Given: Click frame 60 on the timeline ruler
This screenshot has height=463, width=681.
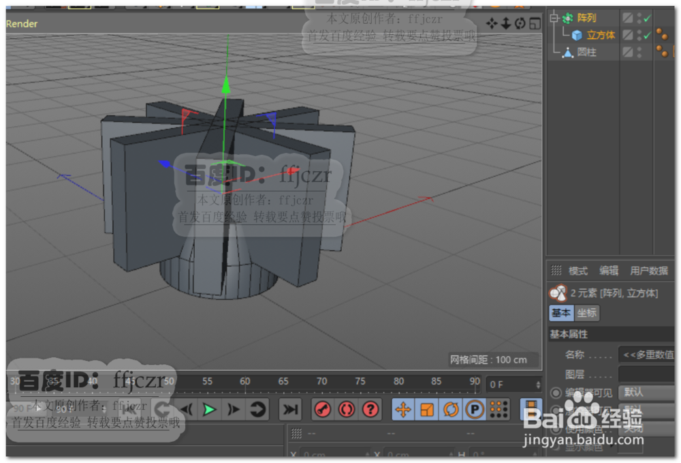Looking at the screenshot, I should point(245,382).
